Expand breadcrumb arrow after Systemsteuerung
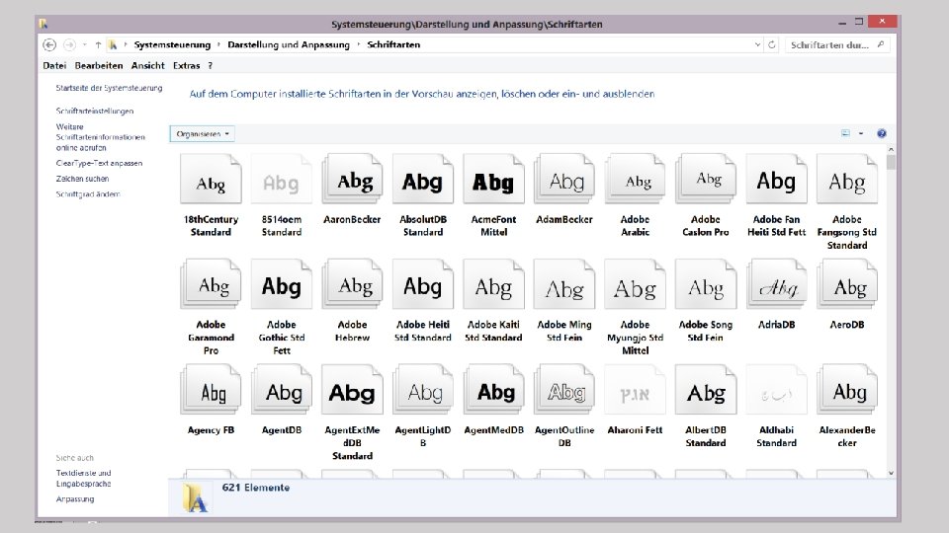 tap(219, 44)
